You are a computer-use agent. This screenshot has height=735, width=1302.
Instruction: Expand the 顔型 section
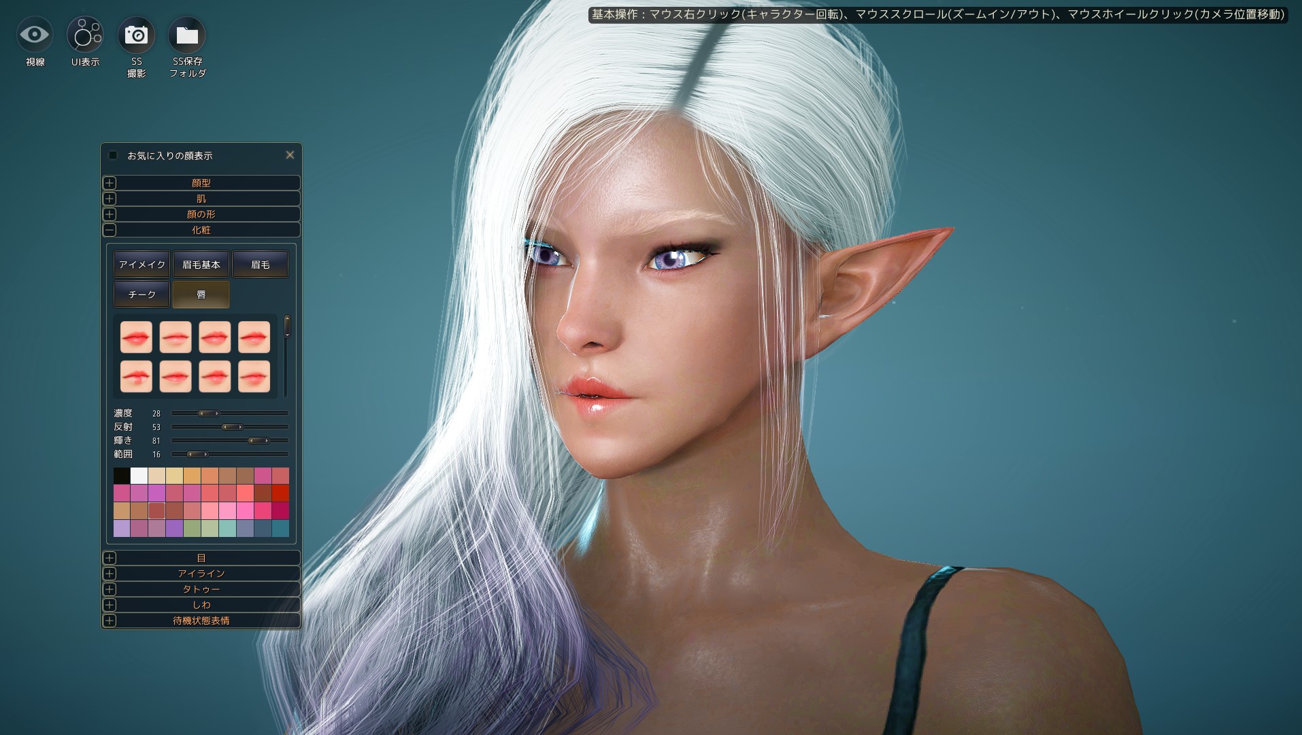201,183
